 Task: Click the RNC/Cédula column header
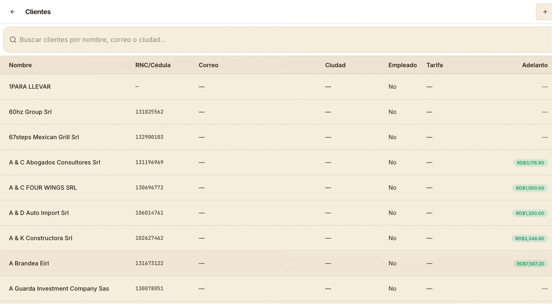pos(153,65)
